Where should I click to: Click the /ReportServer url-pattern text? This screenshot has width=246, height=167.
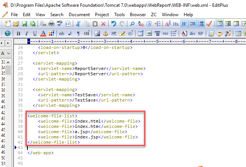pyautogui.click(x=89, y=74)
